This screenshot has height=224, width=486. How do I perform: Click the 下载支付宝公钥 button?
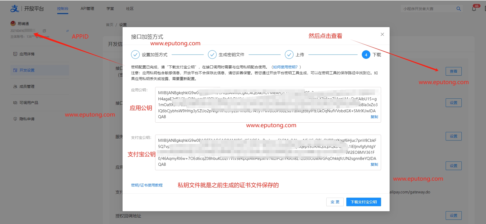click(364, 202)
